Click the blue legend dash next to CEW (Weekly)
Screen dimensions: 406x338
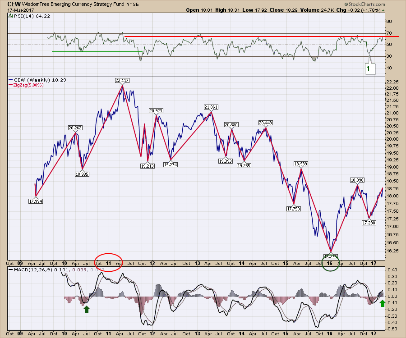(11, 80)
